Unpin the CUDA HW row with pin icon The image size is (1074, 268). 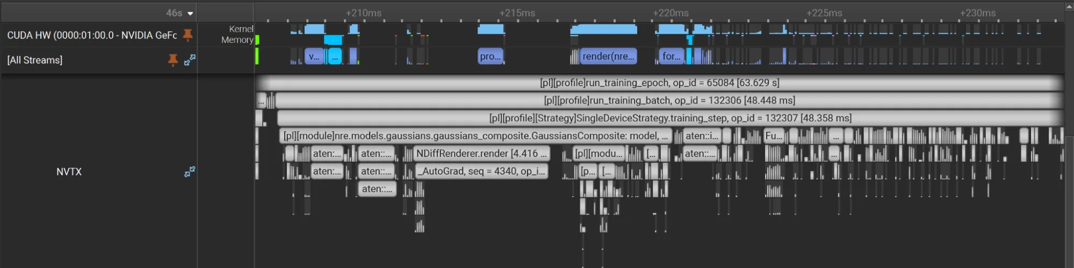click(x=188, y=35)
